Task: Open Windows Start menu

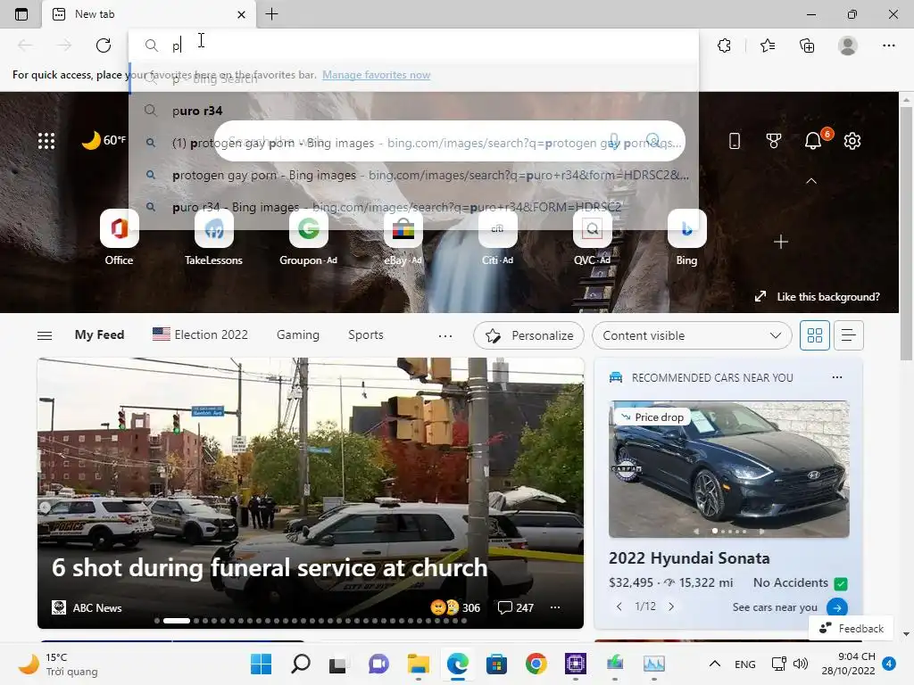Action: click(x=261, y=664)
